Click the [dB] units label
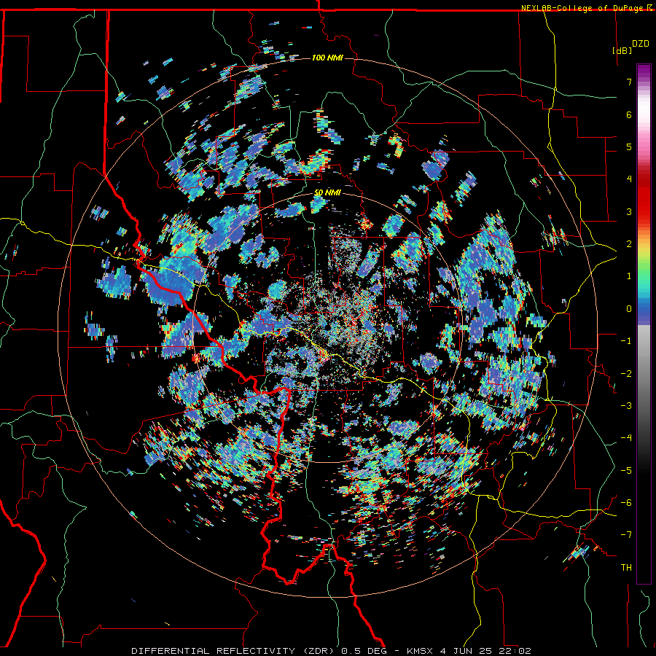This screenshot has height=656, width=656. pyautogui.click(x=622, y=50)
